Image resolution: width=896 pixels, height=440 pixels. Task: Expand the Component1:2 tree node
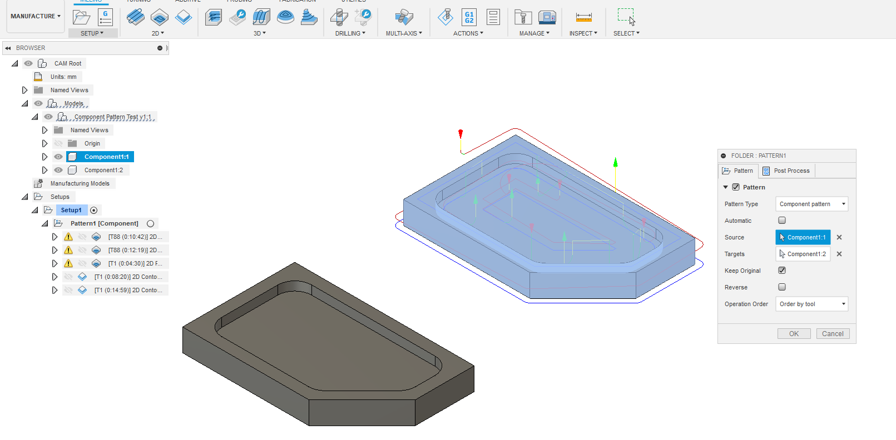(44, 170)
